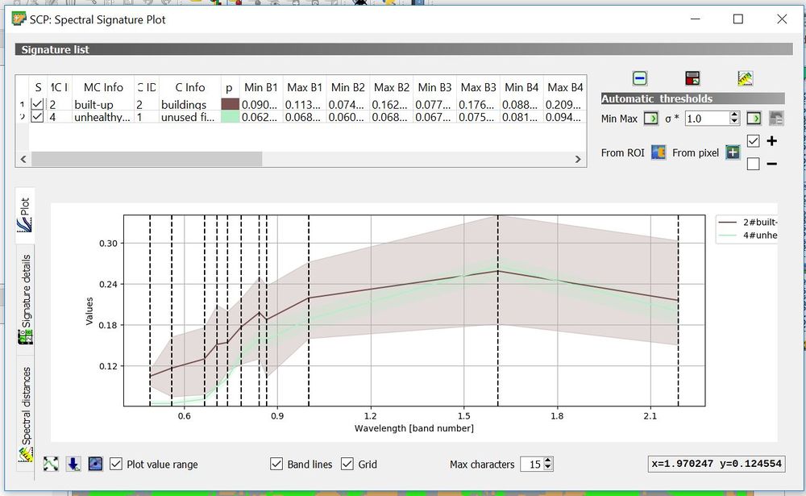Click the save plot to file icon
This screenshot has width=806, height=496.
click(x=73, y=464)
